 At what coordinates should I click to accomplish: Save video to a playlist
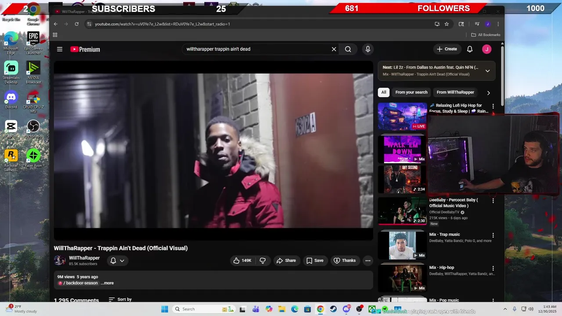315,261
